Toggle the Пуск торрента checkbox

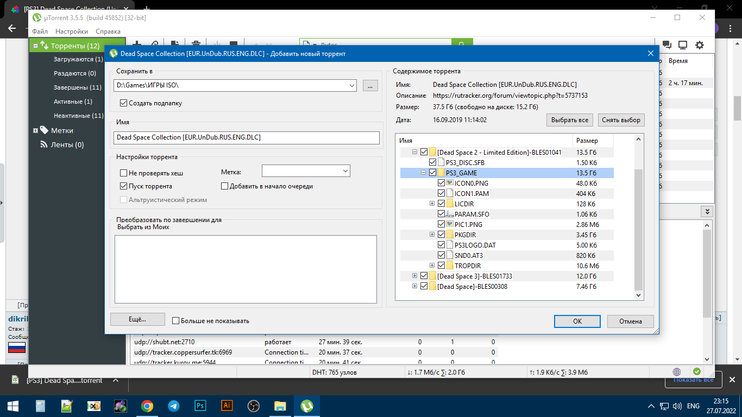point(123,186)
